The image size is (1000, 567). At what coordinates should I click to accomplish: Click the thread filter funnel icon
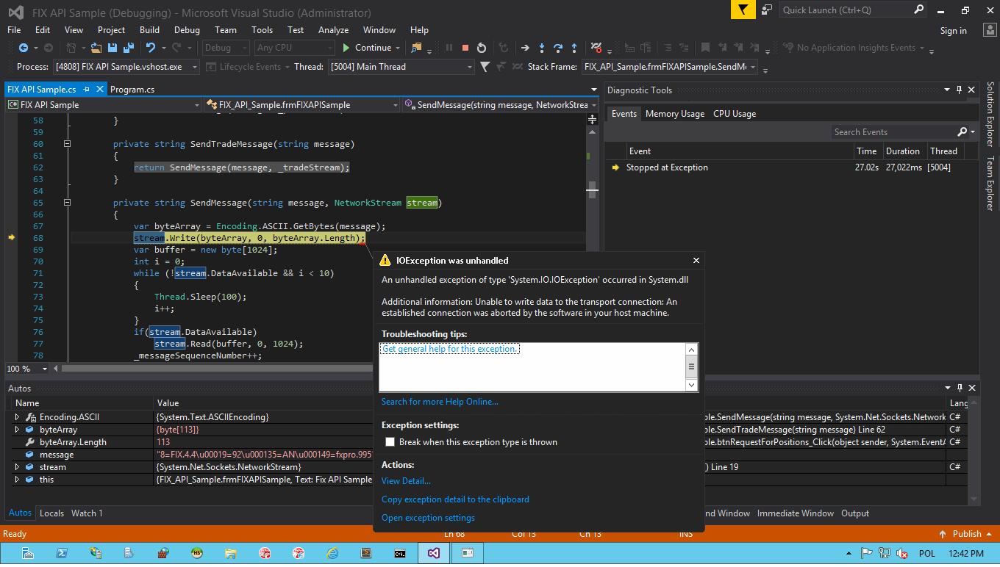pyautogui.click(x=485, y=67)
